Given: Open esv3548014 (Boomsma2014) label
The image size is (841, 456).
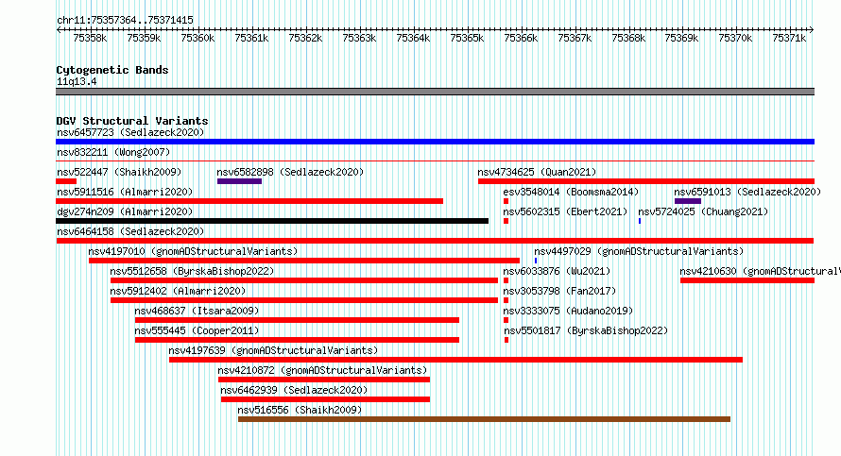Looking at the screenshot, I should pos(571,192).
